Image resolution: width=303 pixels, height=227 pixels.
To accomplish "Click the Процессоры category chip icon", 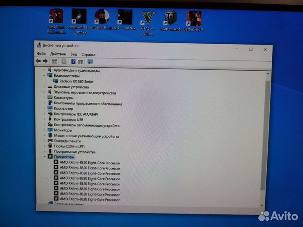I will click(50, 156).
